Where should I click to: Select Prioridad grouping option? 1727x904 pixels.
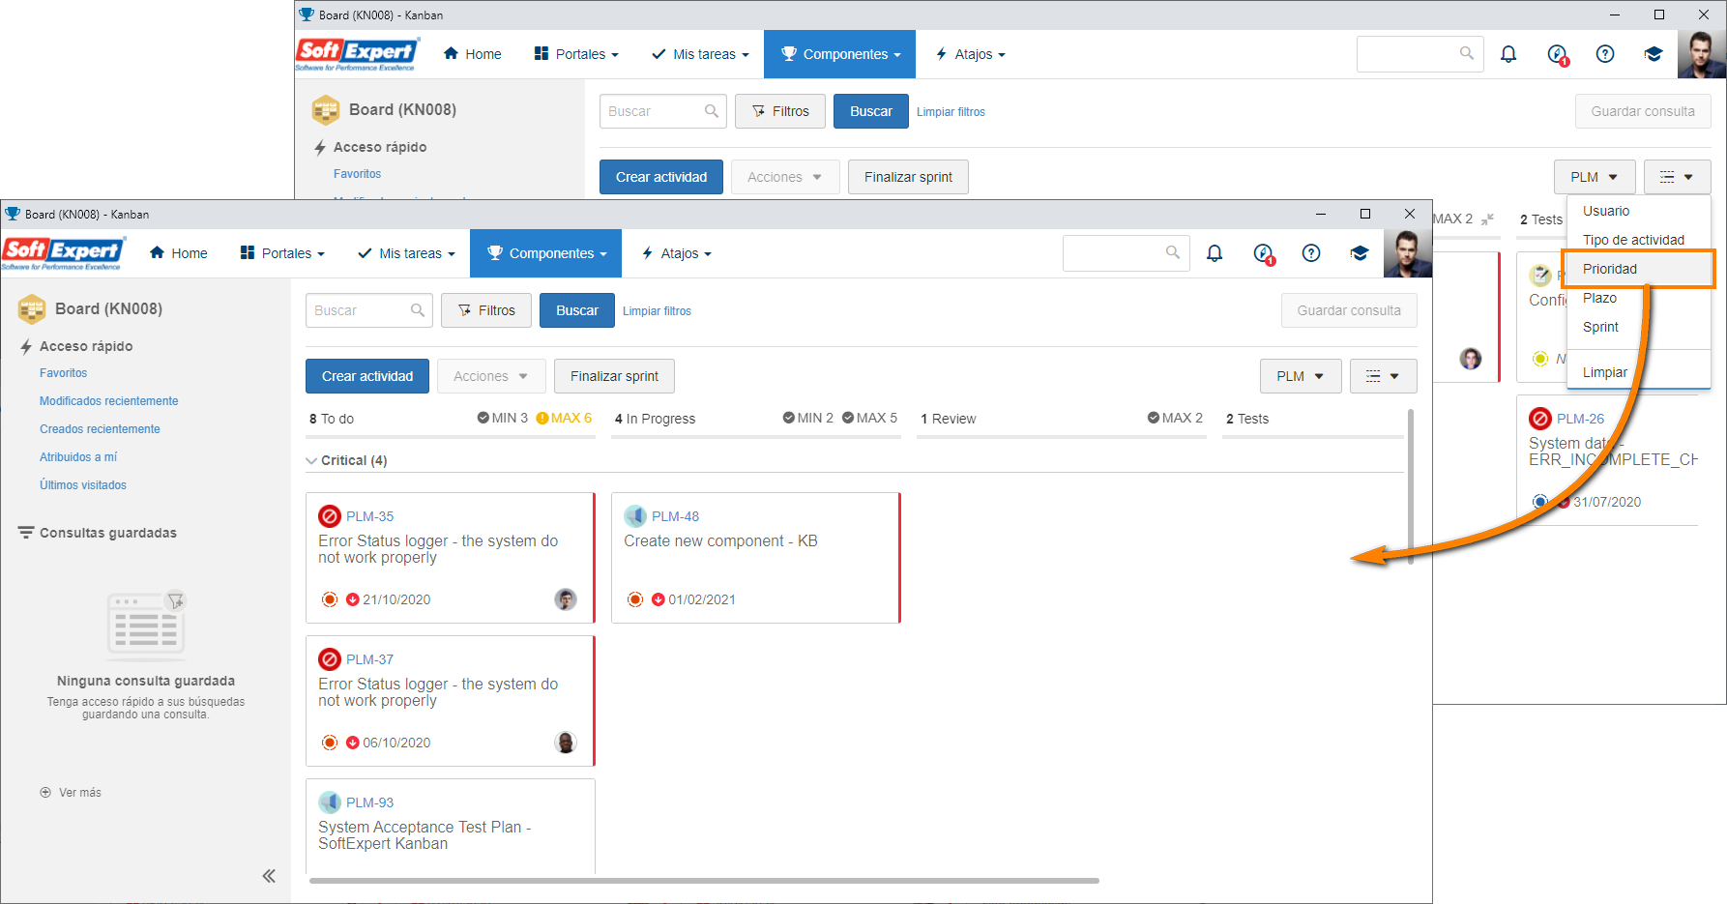1639,269
